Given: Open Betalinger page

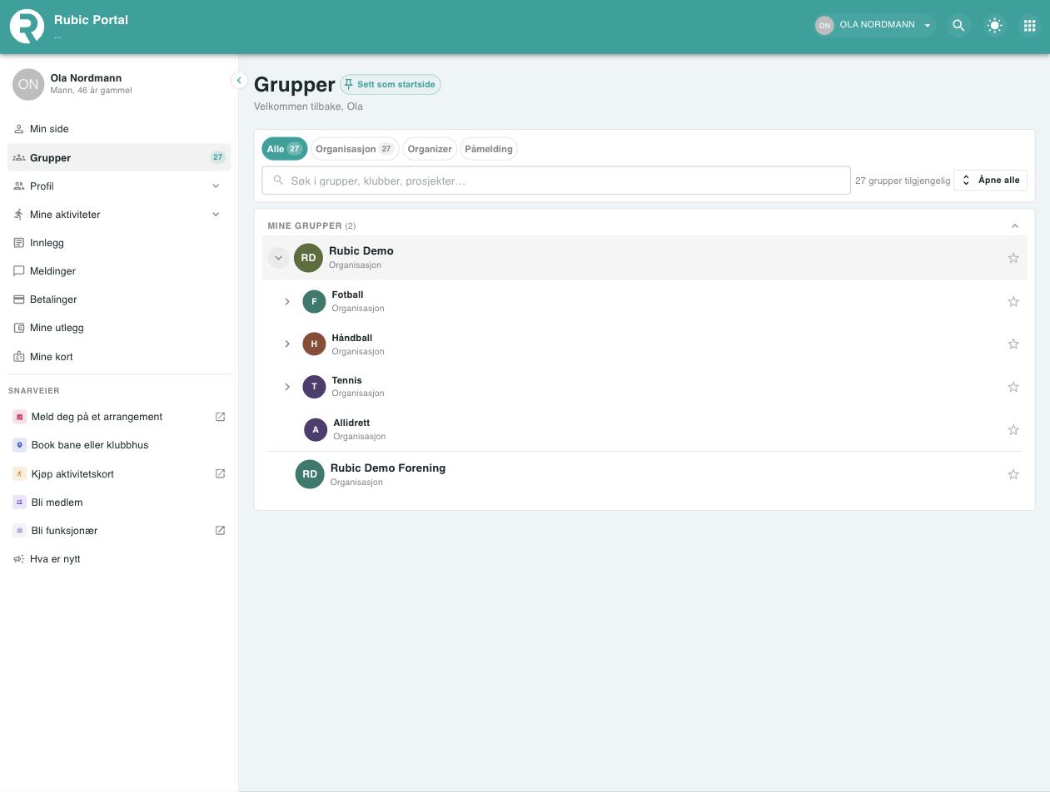Looking at the screenshot, I should [119, 299].
